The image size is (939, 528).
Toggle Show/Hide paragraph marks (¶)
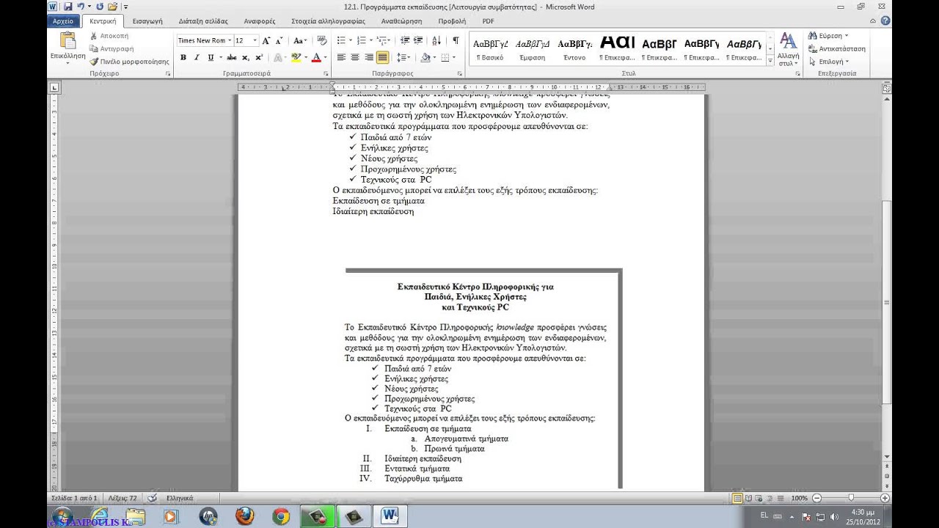(x=456, y=40)
